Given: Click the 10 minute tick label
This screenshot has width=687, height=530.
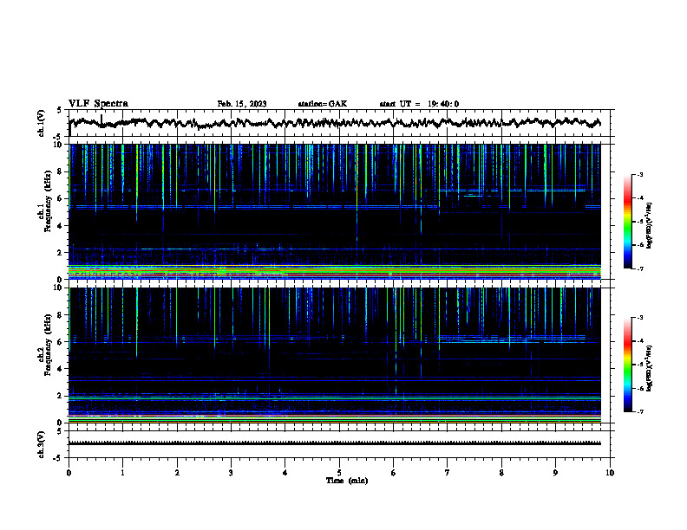Looking at the screenshot, I should tap(610, 473).
